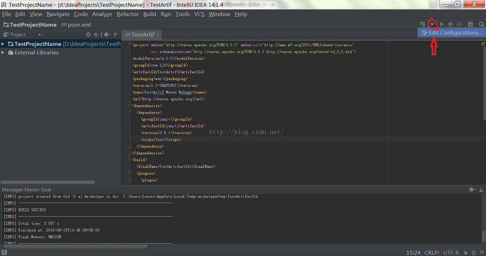Image resolution: width=486 pixels, height=256 pixels.
Task: Click the Debug bug icon
Action: click(x=451, y=24)
